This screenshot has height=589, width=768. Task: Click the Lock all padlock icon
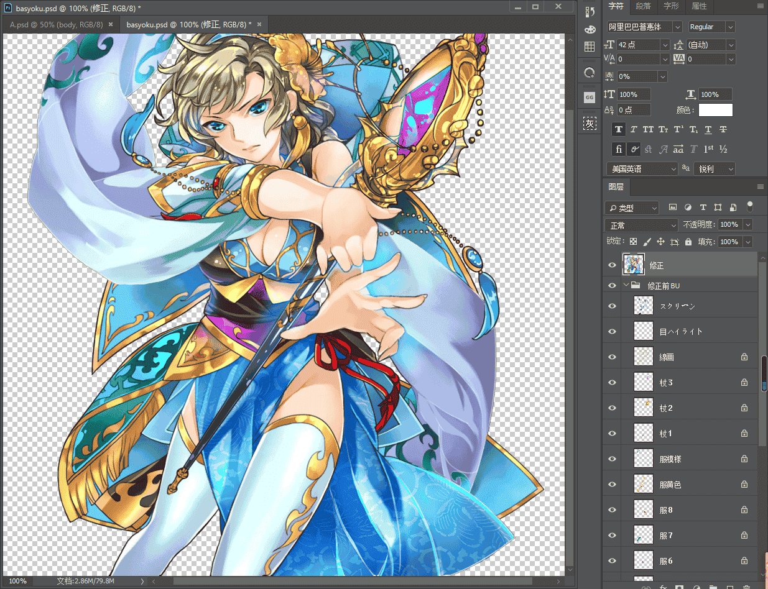click(x=688, y=242)
